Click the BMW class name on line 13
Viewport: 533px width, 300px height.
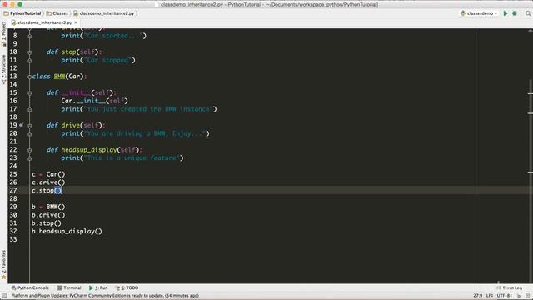(59, 77)
